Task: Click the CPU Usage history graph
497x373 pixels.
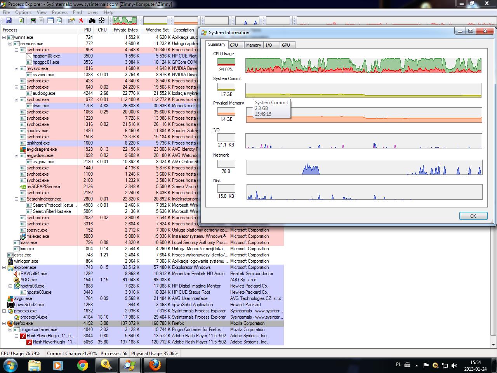Action: [x=363, y=65]
